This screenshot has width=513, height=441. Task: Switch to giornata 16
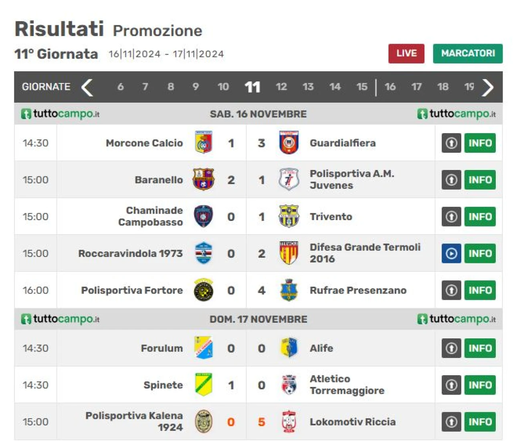[390, 87]
